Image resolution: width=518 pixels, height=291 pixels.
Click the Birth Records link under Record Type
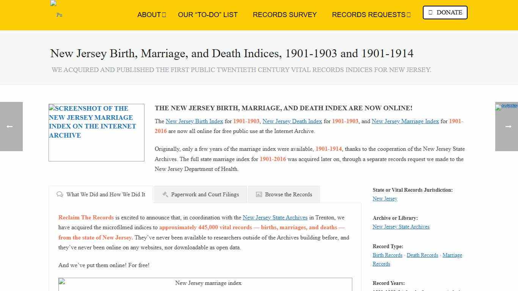coord(387,255)
